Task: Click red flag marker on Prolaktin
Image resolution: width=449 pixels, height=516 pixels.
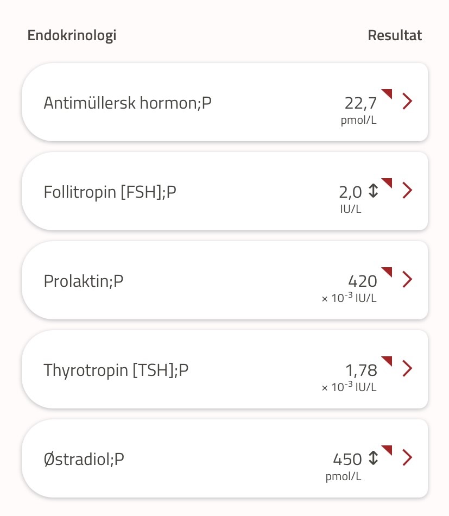Action: coord(387,272)
